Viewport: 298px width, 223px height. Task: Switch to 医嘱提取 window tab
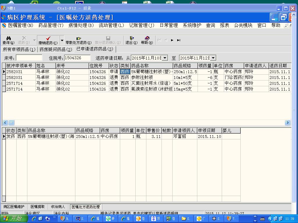point(38,207)
